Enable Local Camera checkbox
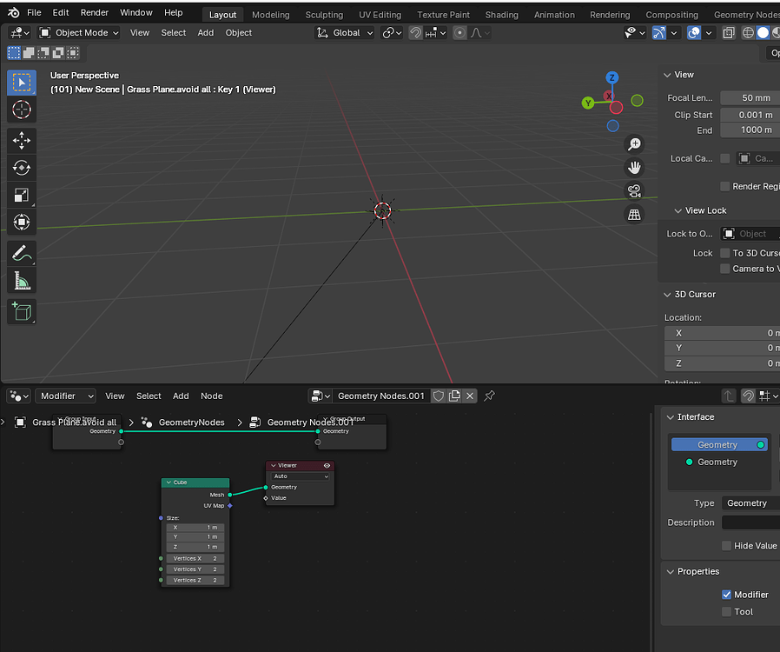 725,158
